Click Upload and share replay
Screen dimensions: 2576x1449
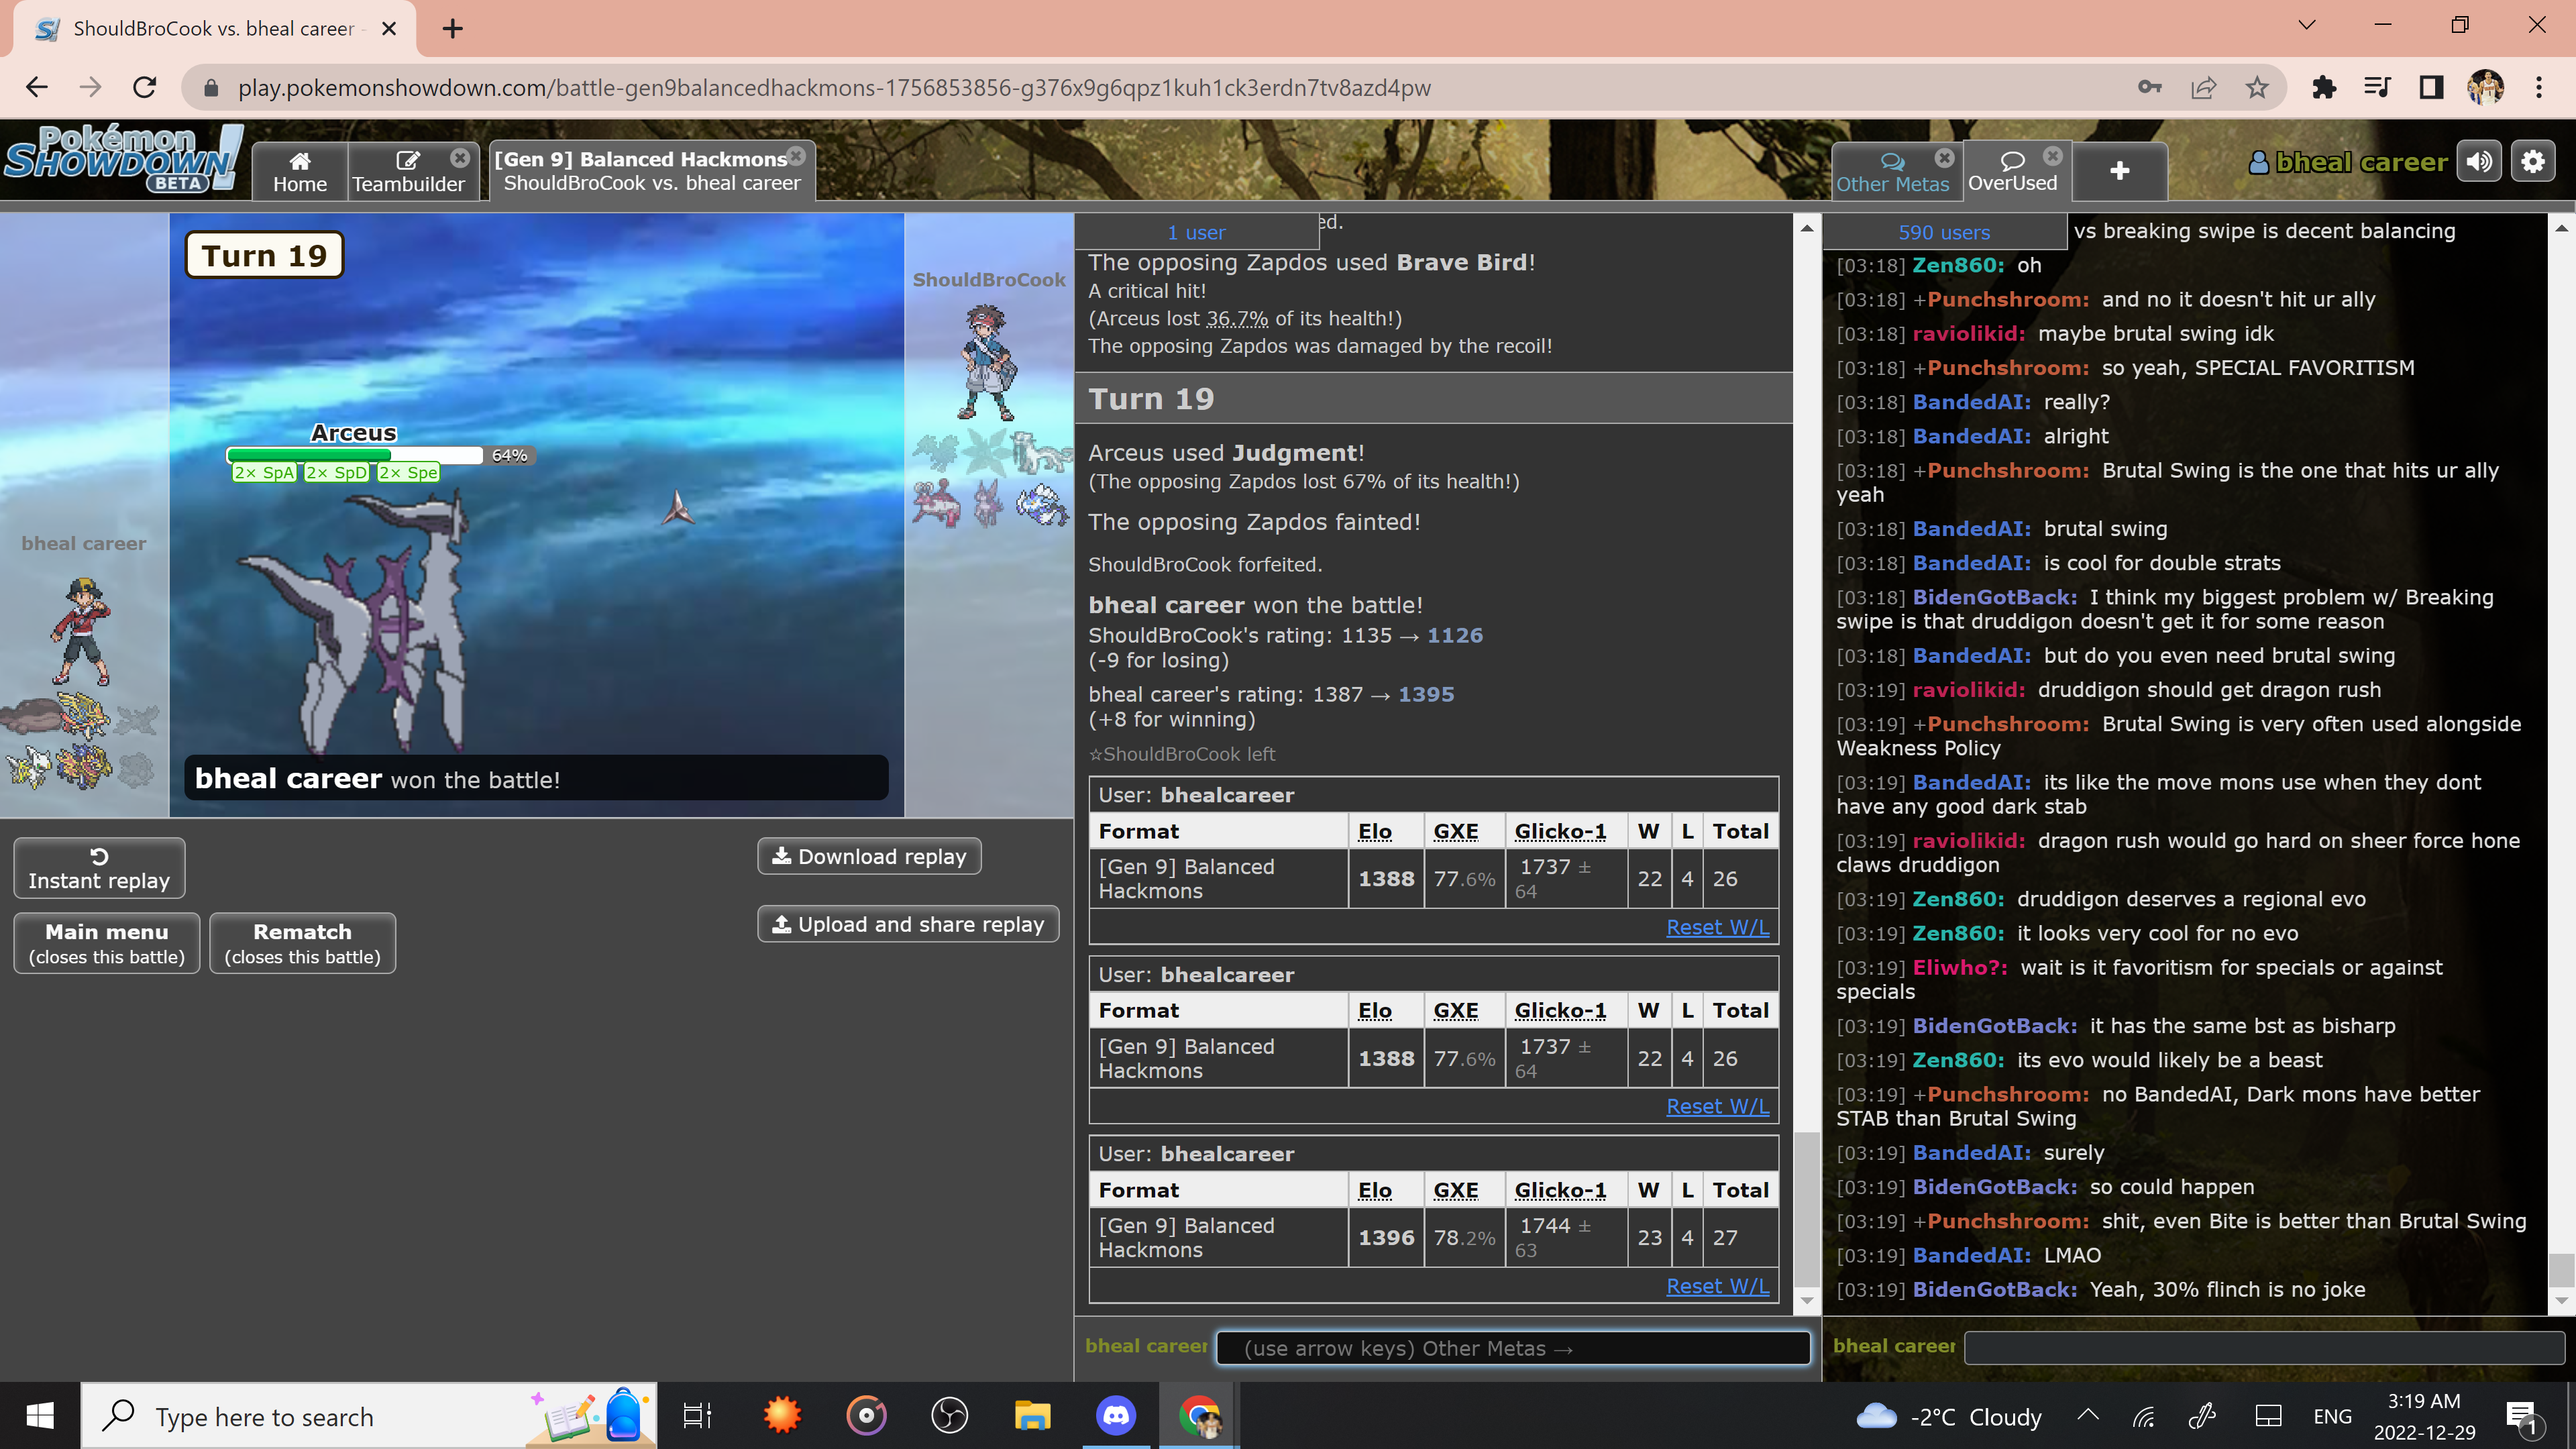[908, 924]
